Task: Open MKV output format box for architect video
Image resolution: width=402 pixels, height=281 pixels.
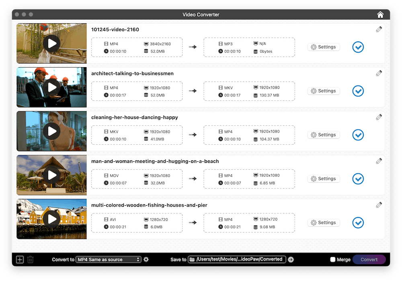Action: 249,91
